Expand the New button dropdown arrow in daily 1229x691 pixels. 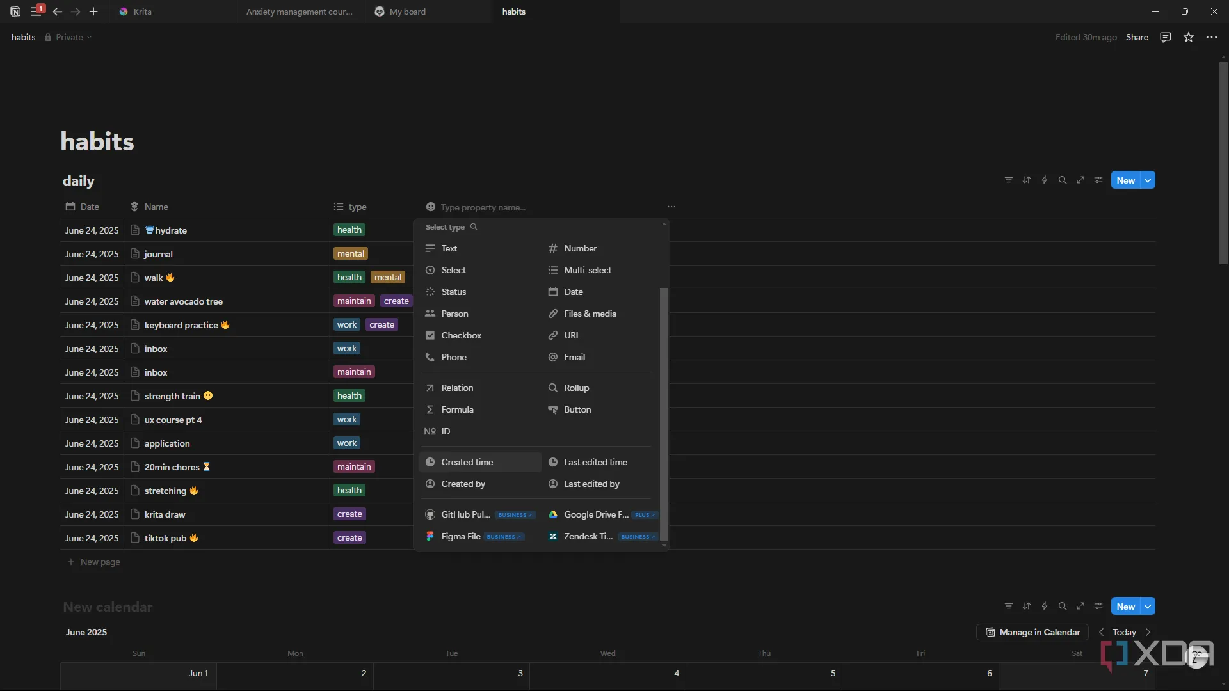[1148, 180]
